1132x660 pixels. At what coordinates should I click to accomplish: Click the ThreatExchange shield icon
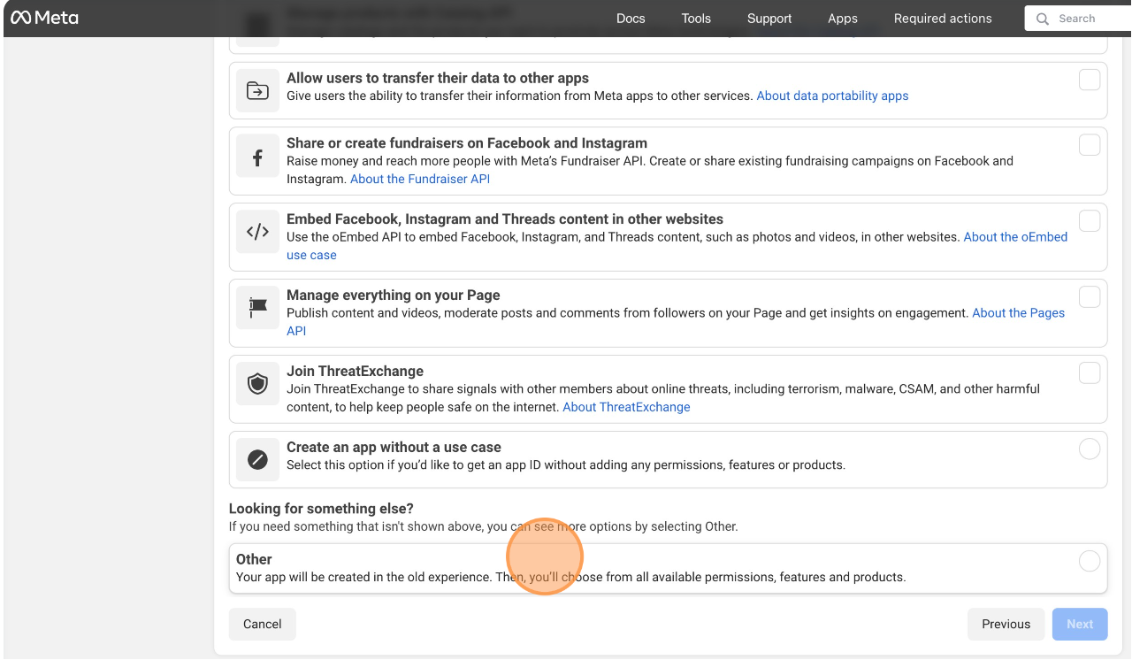[257, 384]
